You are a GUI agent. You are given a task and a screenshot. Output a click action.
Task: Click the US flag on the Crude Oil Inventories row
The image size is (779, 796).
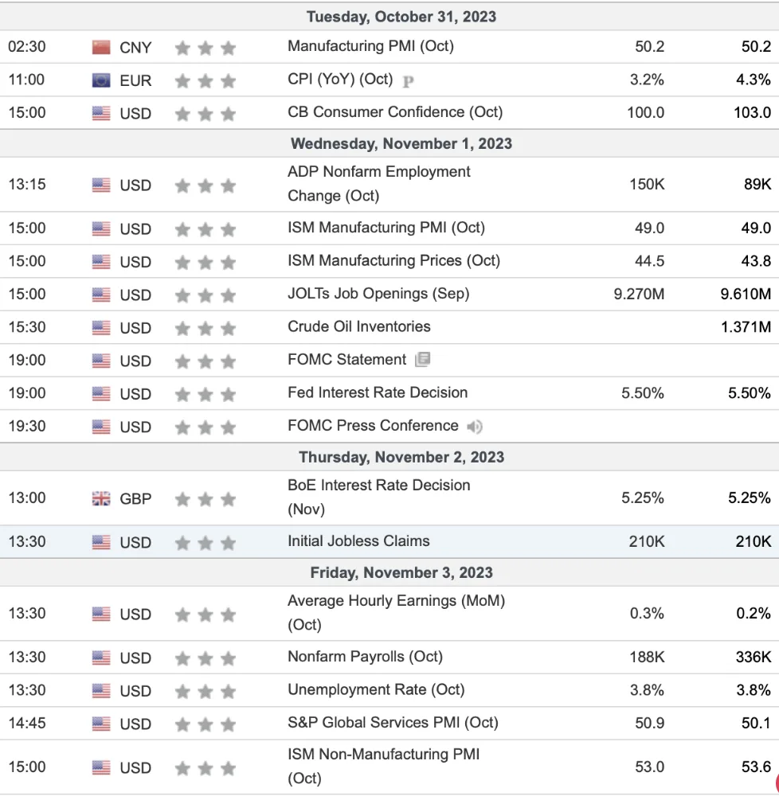(x=101, y=327)
